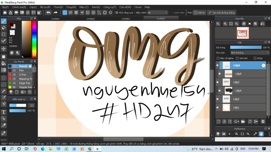The image size is (271, 152).
Task: Zoom in using Navigator magnifier plus
Action: point(225,23)
